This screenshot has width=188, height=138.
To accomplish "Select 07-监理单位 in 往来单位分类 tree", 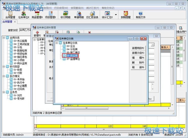I will pos(73,59).
